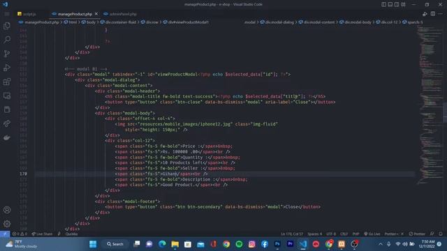Open editor More Actions ellipsis
447x251 pixels.
coord(441,14)
